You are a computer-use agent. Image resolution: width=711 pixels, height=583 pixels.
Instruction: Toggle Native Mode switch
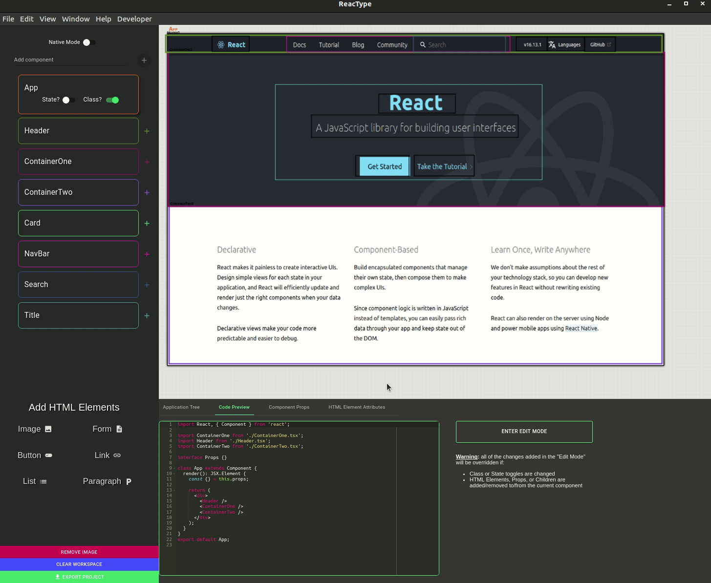(89, 42)
